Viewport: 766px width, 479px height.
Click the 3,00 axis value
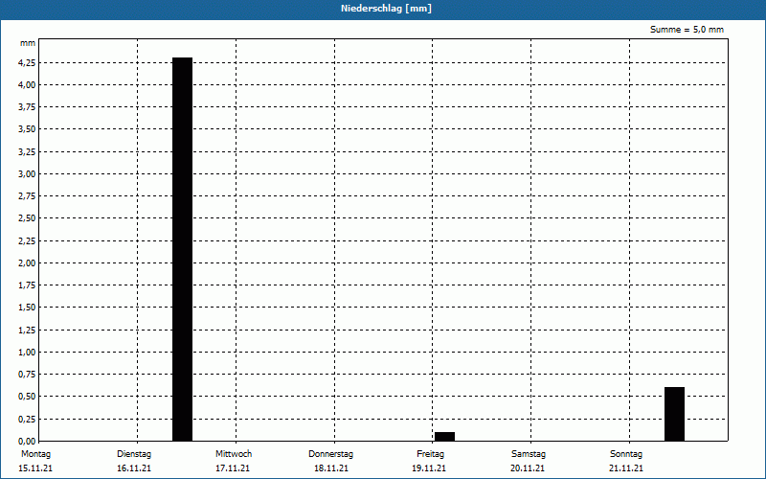pyautogui.click(x=27, y=174)
